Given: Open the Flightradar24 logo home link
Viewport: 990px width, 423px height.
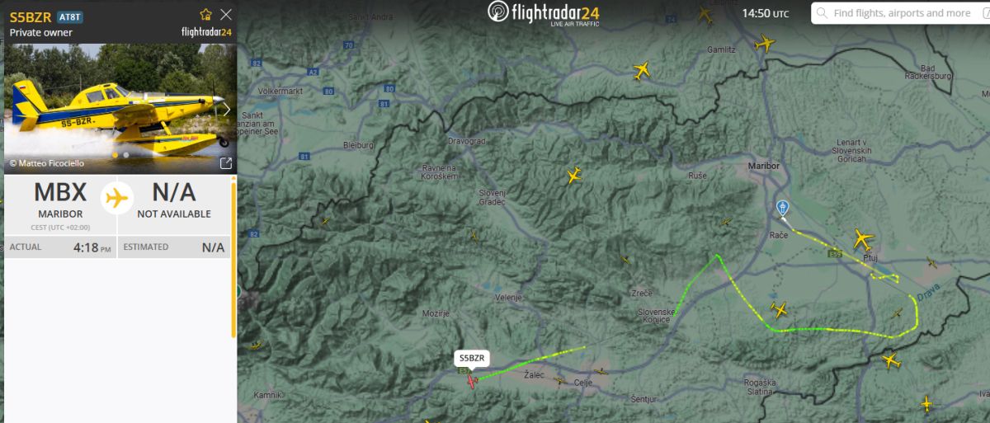Looking at the screenshot, I should point(544,13).
